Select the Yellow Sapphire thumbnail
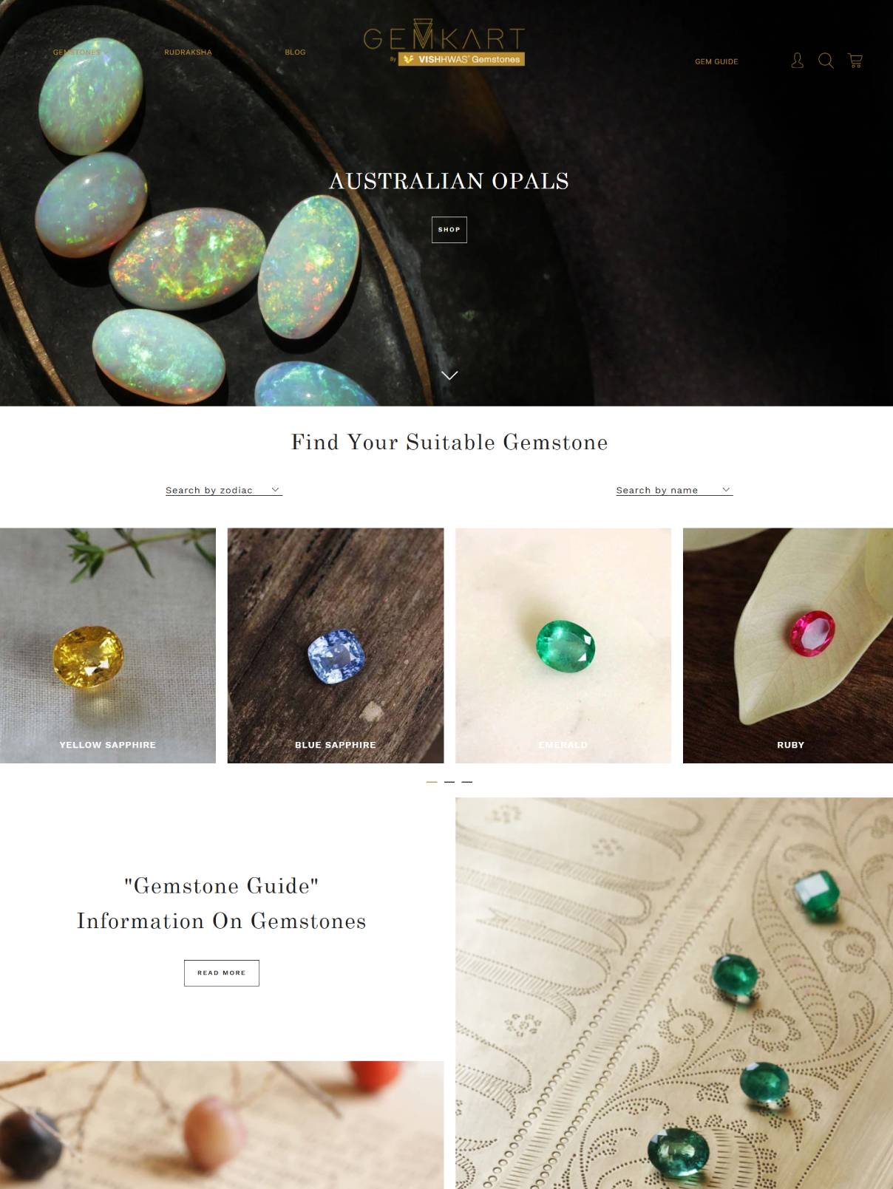The image size is (893, 1189). point(108,645)
